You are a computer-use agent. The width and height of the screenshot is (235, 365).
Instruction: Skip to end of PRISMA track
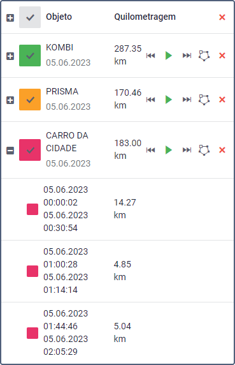[187, 100]
